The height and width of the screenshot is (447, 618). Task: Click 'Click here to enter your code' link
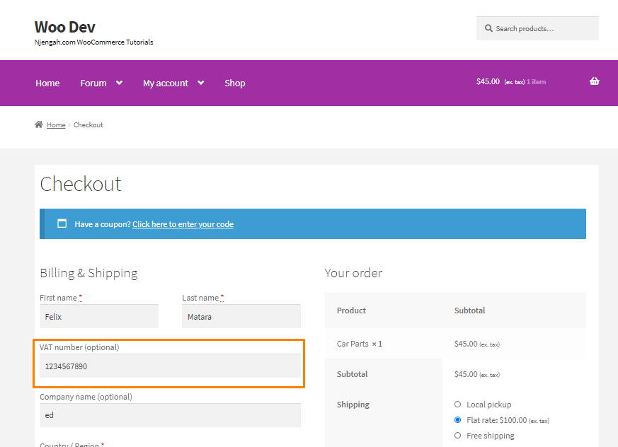(x=183, y=224)
